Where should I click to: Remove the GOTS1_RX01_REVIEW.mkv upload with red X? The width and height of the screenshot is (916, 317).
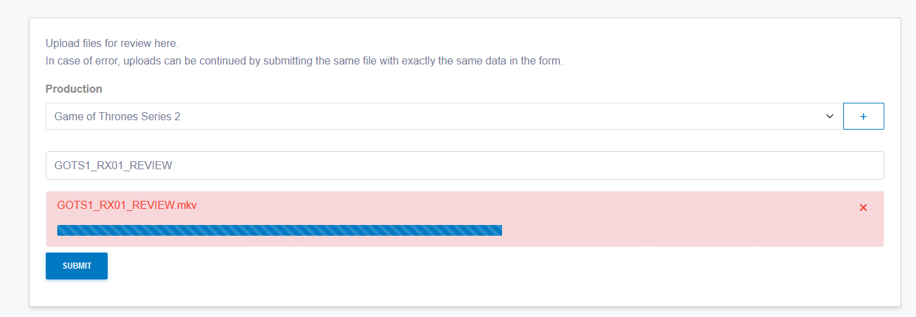[x=863, y=208]
